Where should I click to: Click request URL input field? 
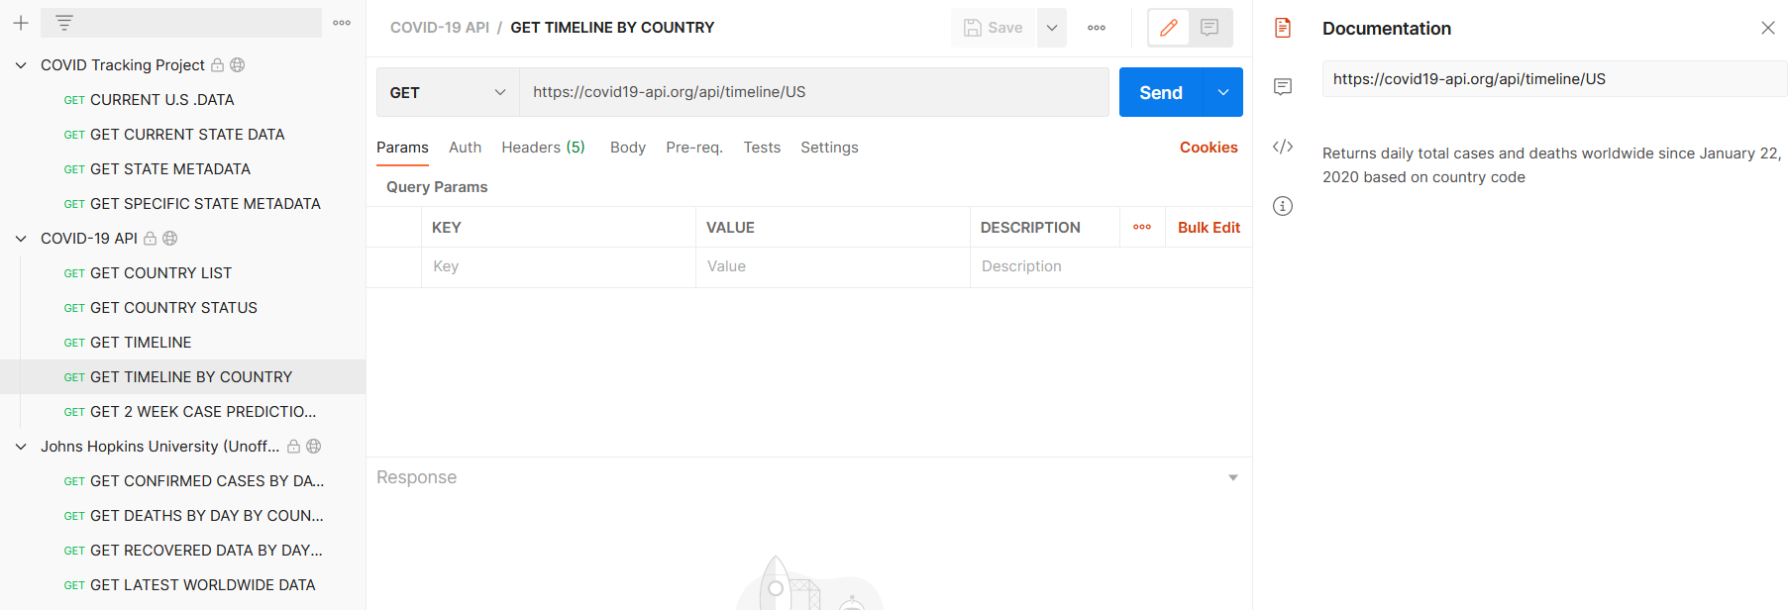point(814,92)
